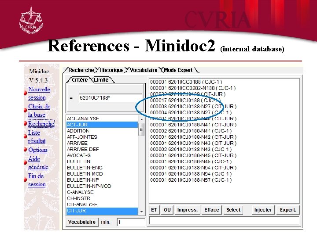Click red bullet beside Nouvelle session
317x237 pixels.
25,93
